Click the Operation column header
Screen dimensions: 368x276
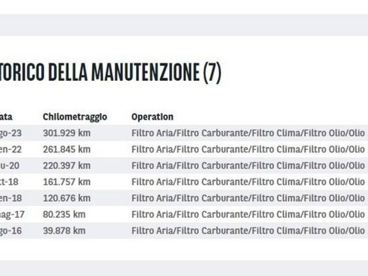152,117
